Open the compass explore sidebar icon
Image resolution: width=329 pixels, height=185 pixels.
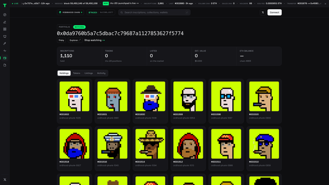point(5,15)
